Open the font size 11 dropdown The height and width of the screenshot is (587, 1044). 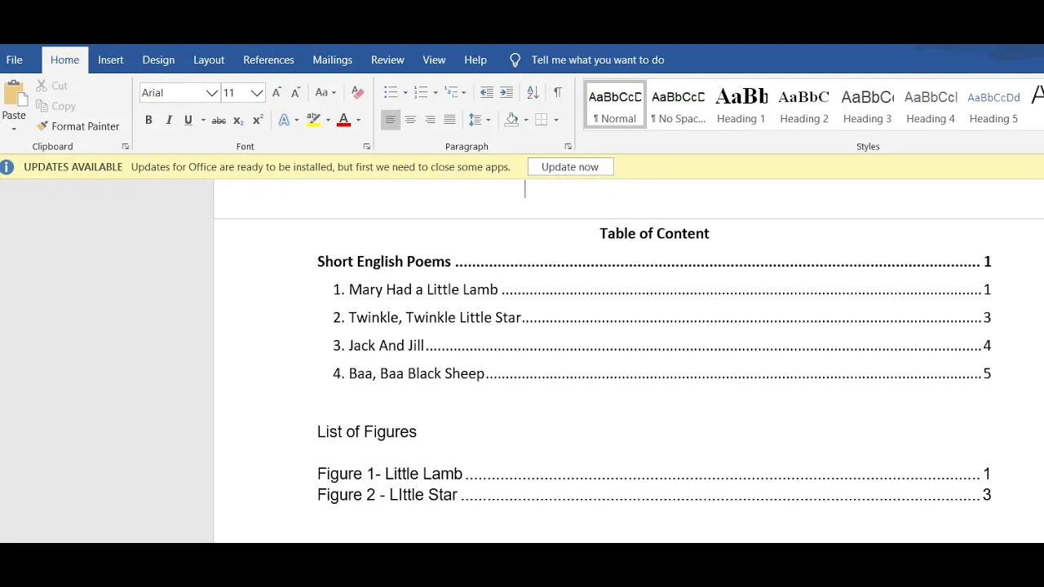click(257, 93)
